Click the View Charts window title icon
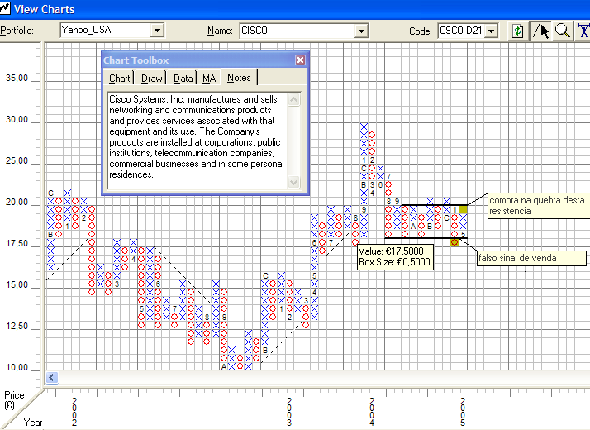This screenshot has width=590, height=430. click(6, 9)
